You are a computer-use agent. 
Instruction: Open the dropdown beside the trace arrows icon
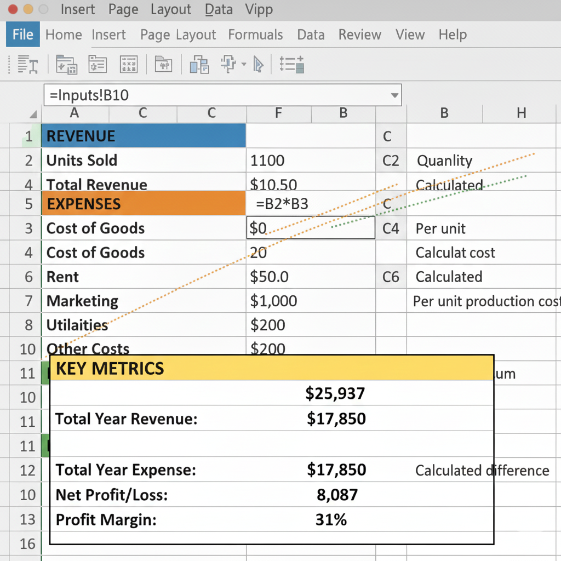(243, 66)
